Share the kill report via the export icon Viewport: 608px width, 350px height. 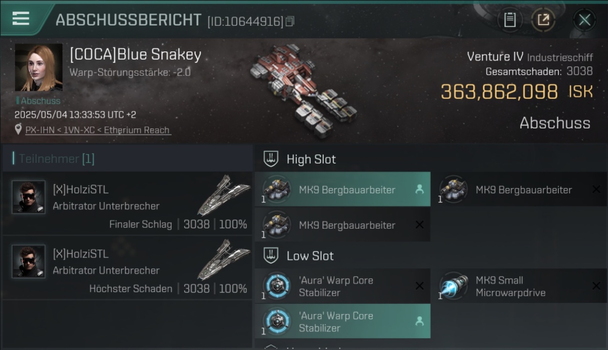(x=543, y=20)
